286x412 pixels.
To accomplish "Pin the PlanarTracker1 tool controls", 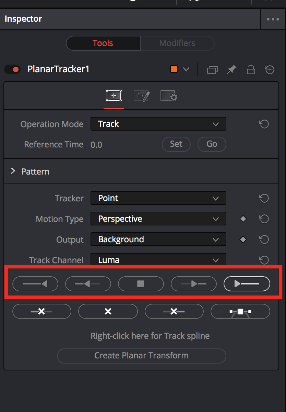I will [231, 70].
